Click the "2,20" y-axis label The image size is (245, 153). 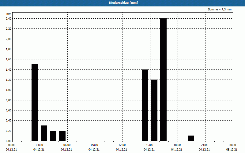coord(9,29)
